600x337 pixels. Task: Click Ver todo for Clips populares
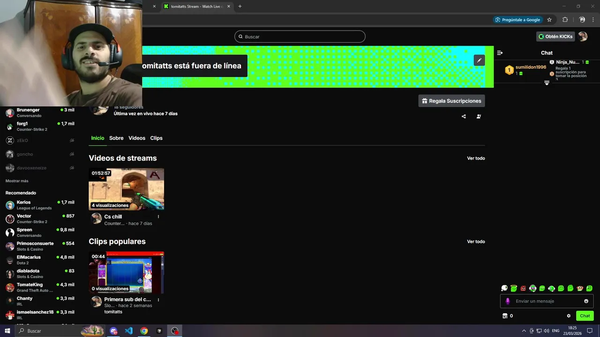[476, 242]
